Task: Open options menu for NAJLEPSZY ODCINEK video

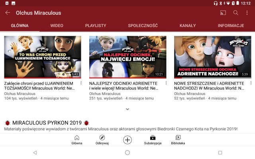Action: click(166, 83)
